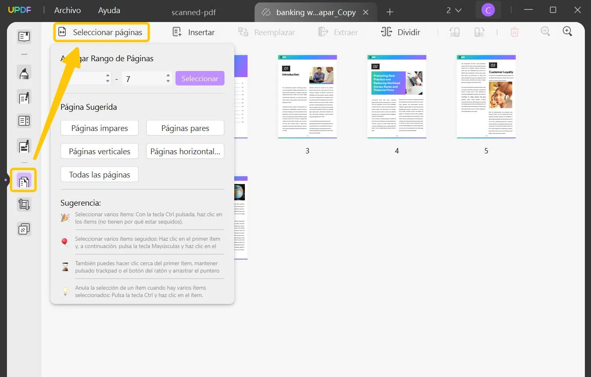Screen dimensions: 591x377
Task: Close the banking w...apar_Copy tab
Action: tap(366, 12)
